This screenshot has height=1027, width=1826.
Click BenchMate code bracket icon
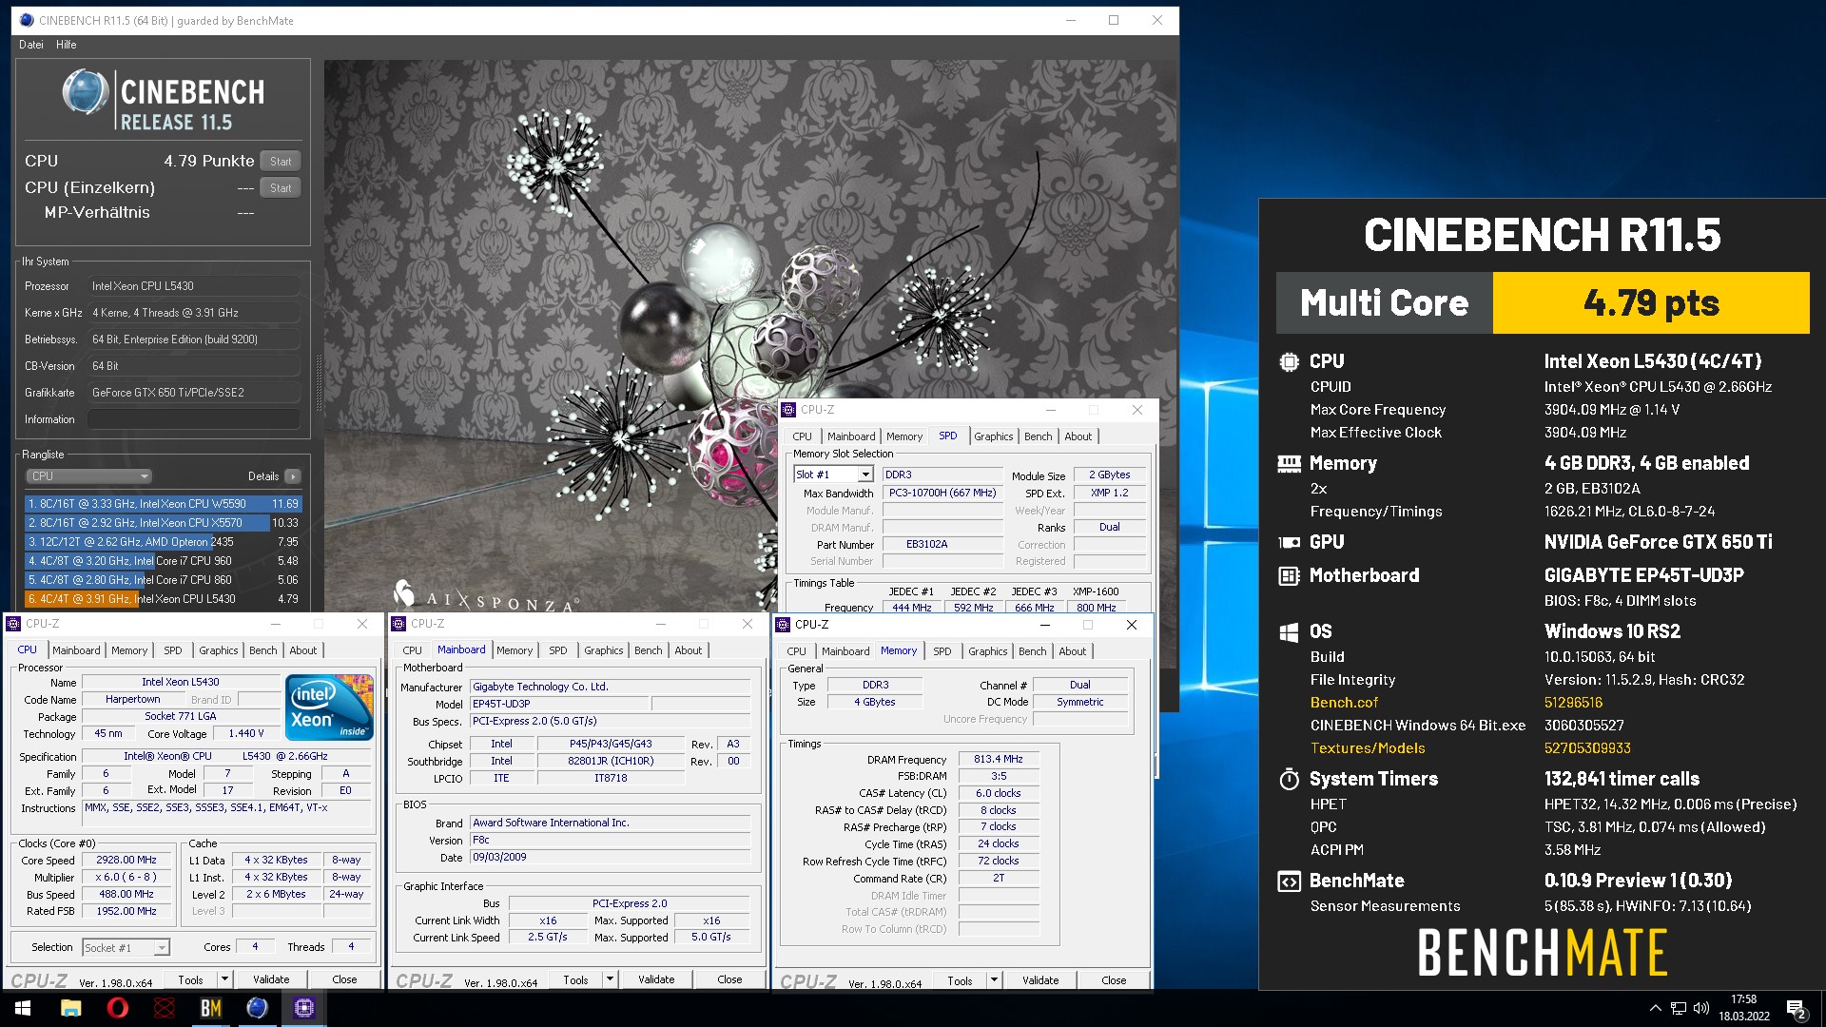click(x=1289, y=881)
